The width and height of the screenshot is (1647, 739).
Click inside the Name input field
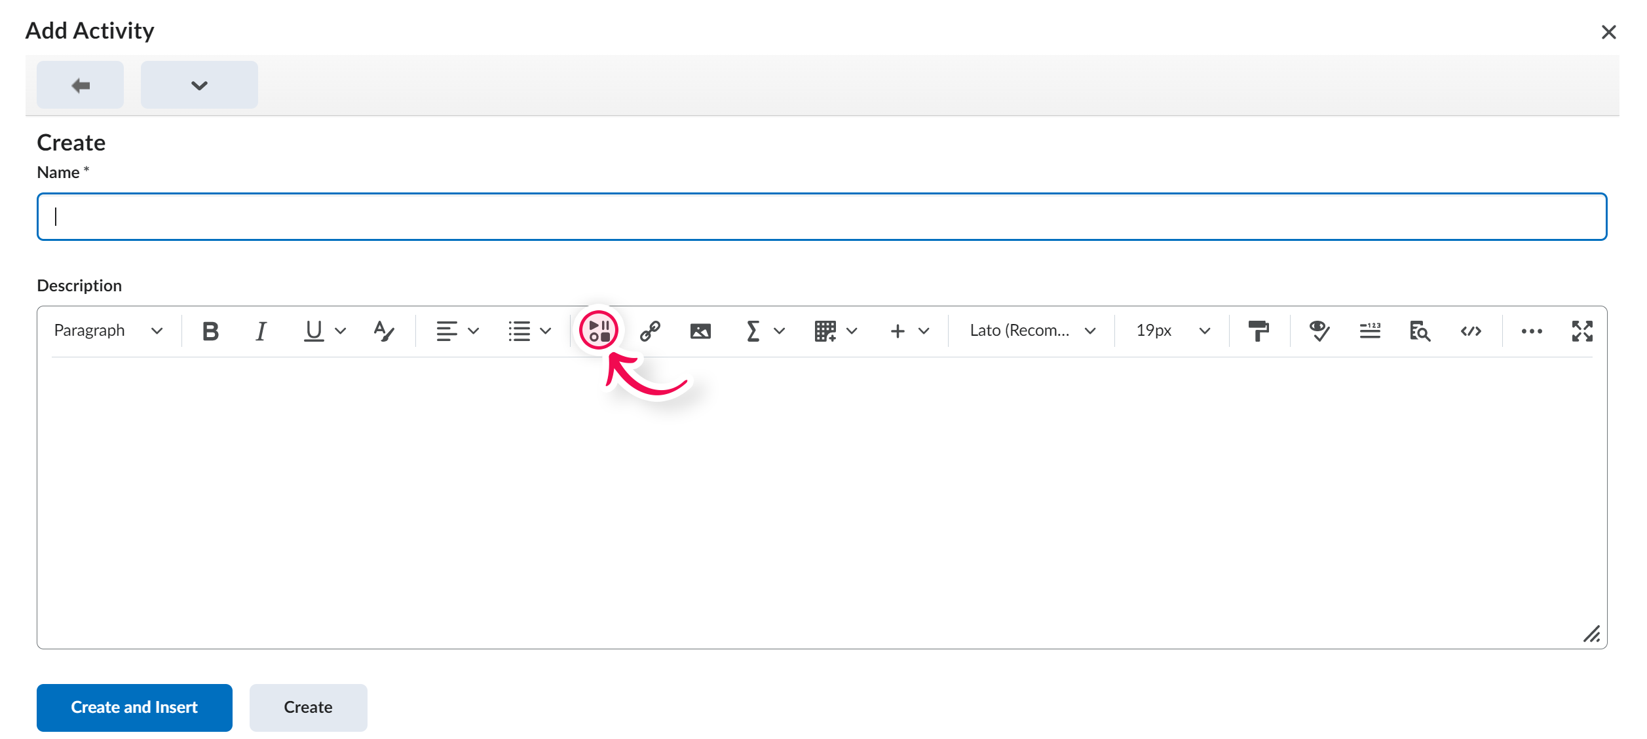pyautogui.click(x=822, y=217)
